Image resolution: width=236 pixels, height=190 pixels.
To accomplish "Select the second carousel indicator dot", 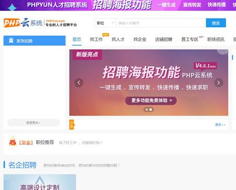I will [x=151, y=110].
